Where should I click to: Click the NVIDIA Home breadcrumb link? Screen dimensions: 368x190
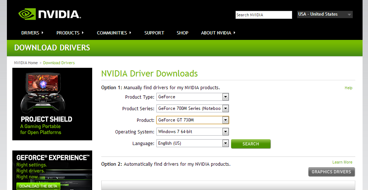click(26, 63)
